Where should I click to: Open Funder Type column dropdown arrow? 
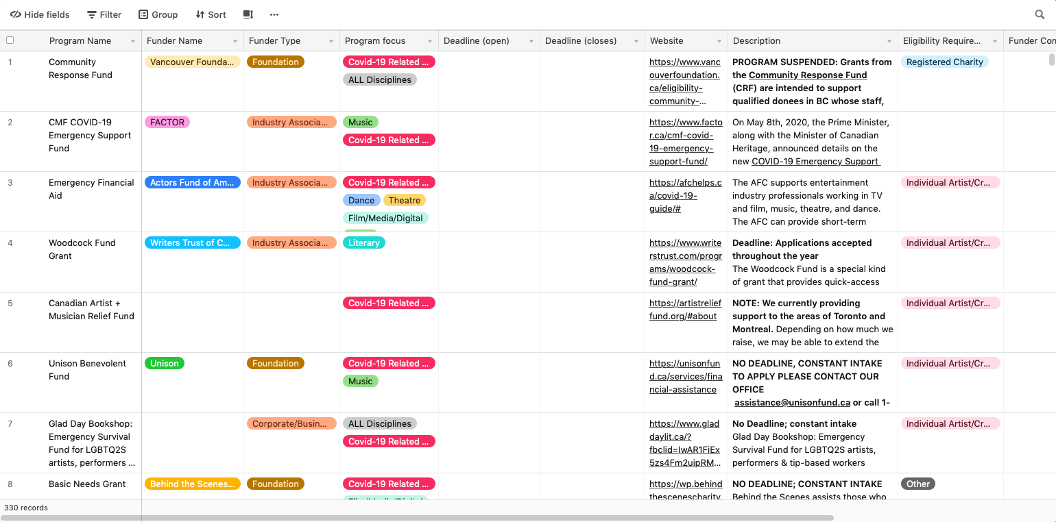pyautogui.click(x=331, y=41)
